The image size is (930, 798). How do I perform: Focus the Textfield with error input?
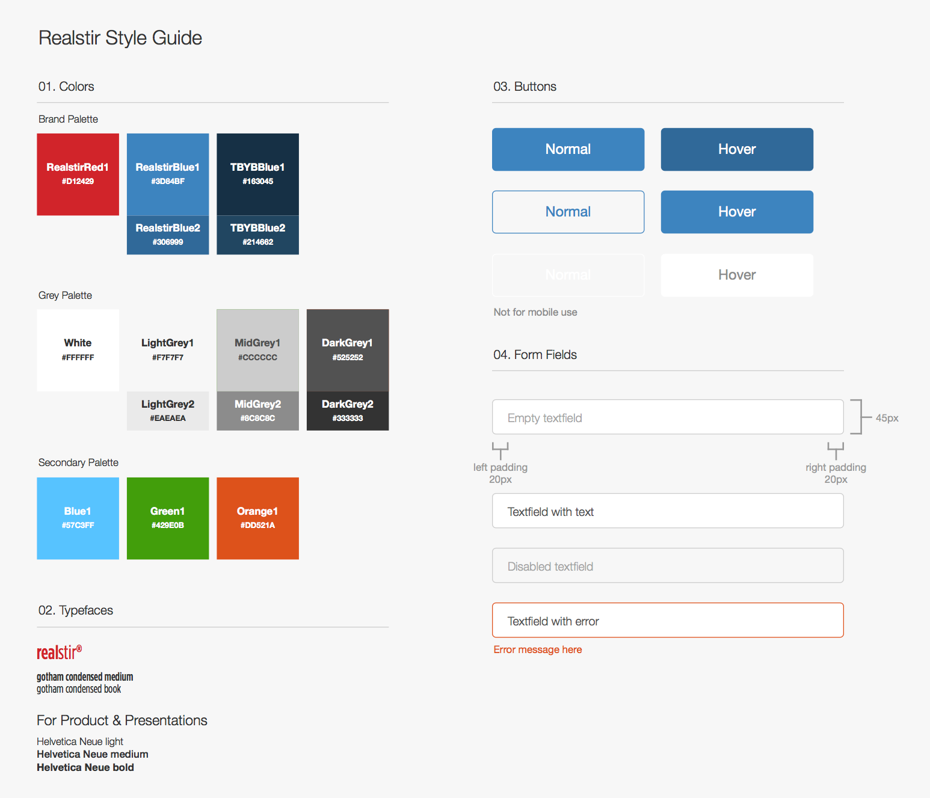[x=668, y=620]
